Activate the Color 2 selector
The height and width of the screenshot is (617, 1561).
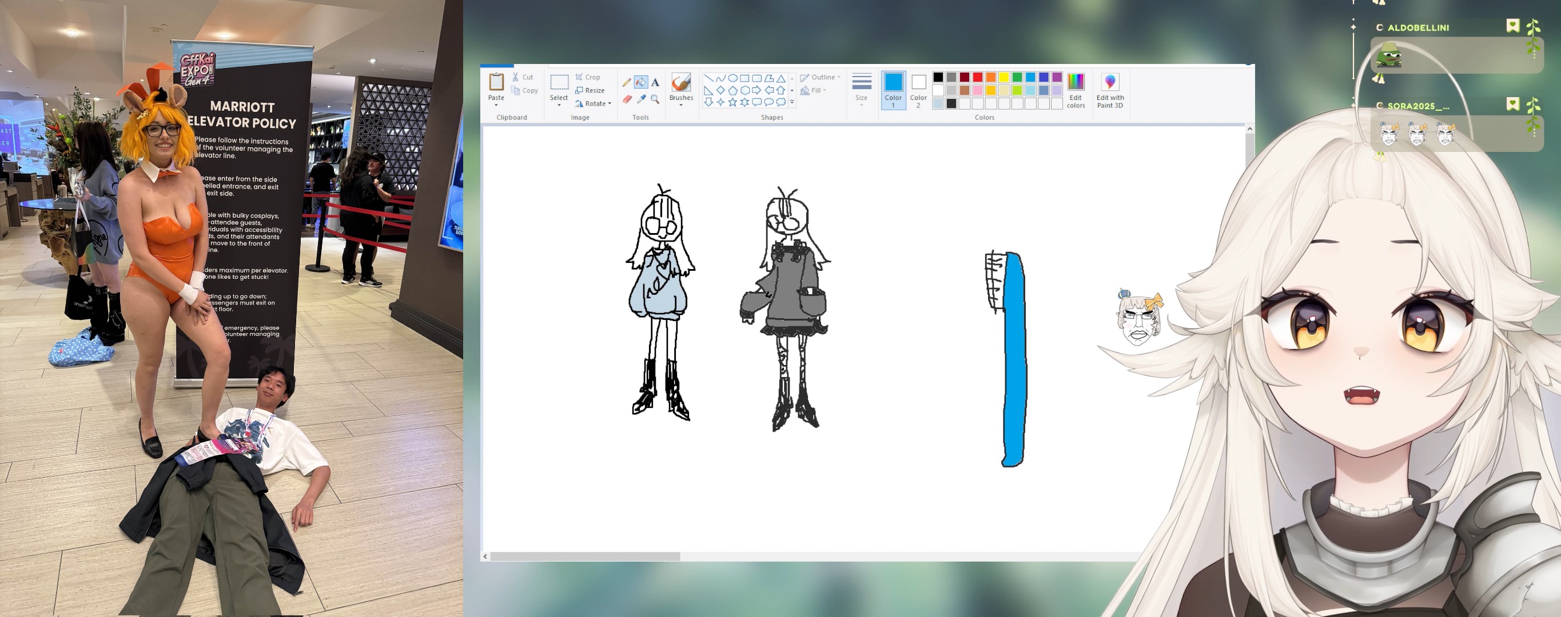(919, 91)
